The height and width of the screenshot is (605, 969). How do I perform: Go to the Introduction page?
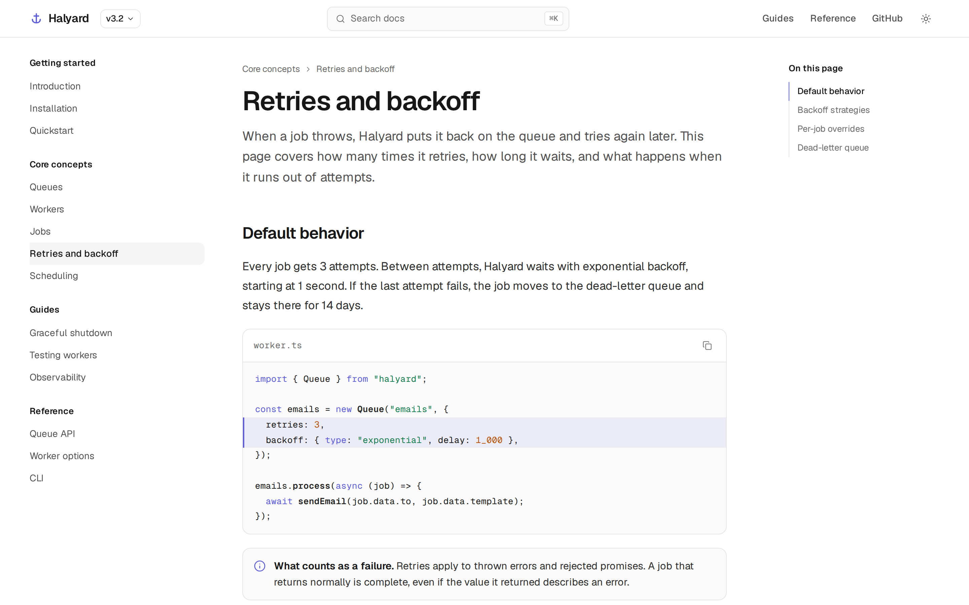55,86
